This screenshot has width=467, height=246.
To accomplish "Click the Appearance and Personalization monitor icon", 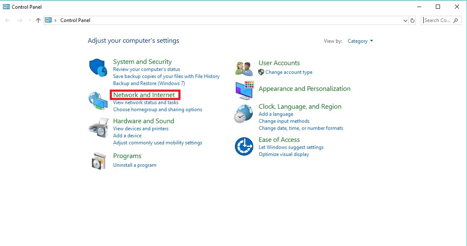I will [x=244, y=90].
